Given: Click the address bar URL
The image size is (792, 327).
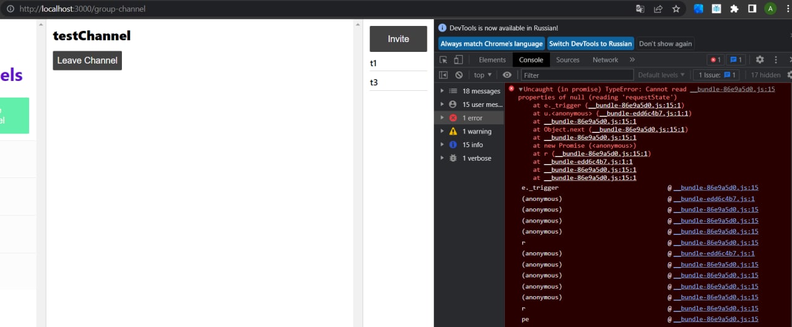Looking at the screenshot, I should pyautogui.click(x=82, y=9).
